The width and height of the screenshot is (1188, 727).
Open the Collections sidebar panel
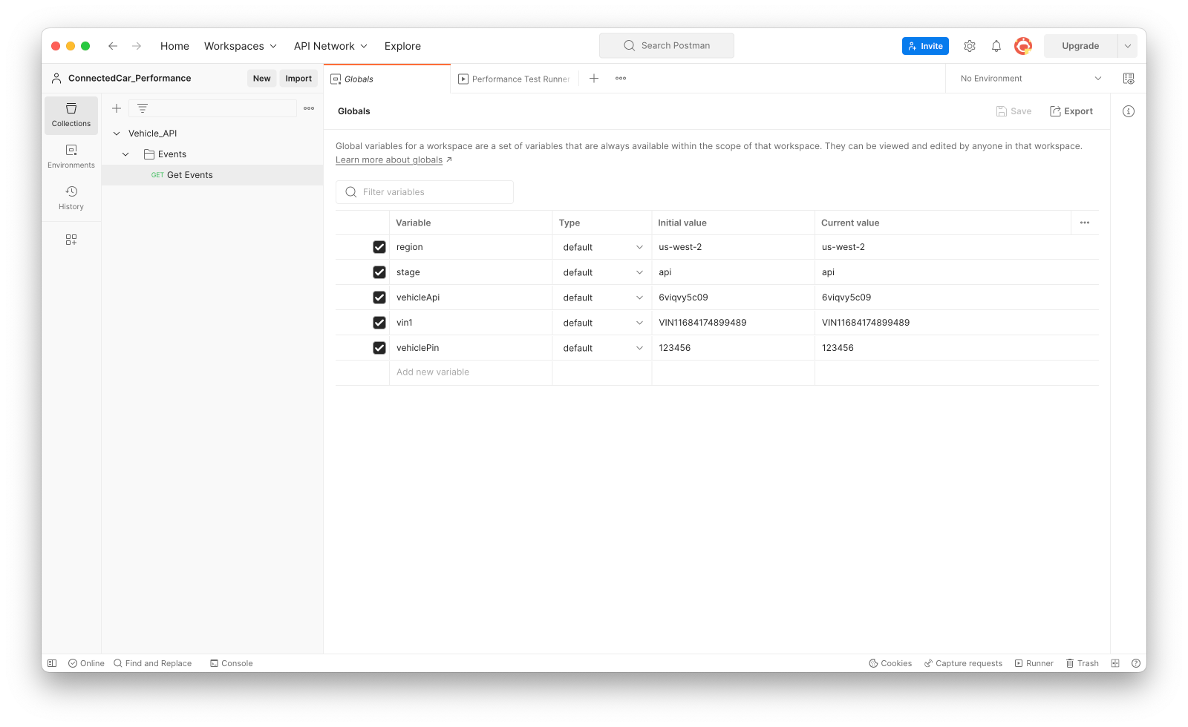pyautogui.click(x=71, y=115)
